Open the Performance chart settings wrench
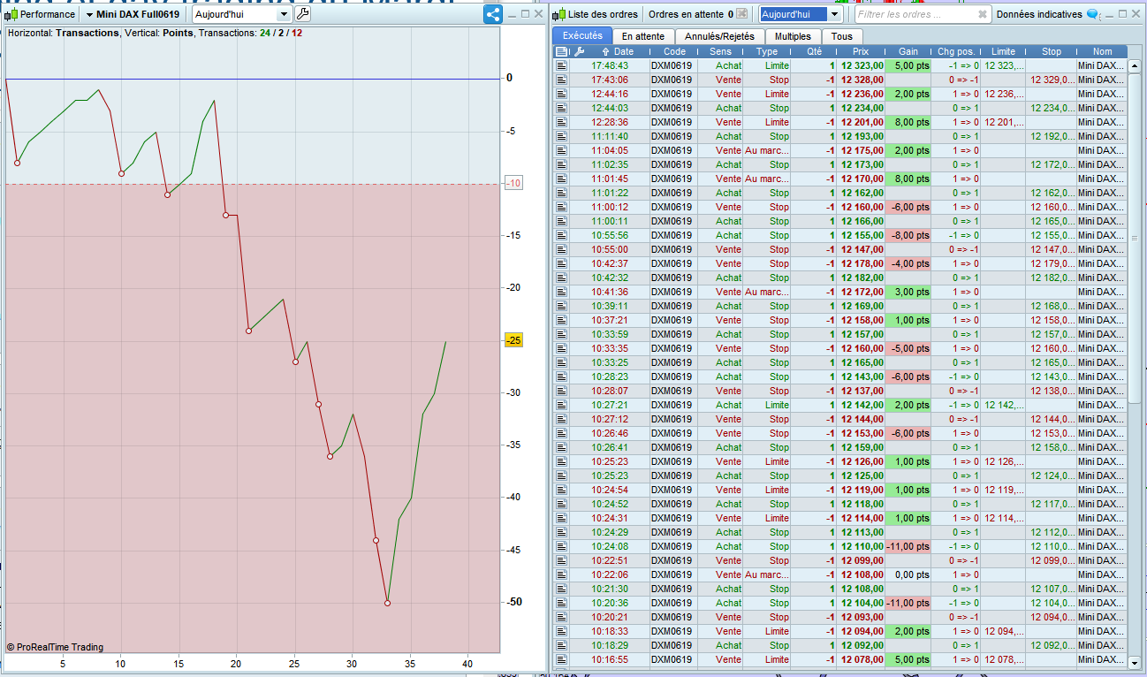Viewport: 1147px width, 677px height. (x=302, y=14)
